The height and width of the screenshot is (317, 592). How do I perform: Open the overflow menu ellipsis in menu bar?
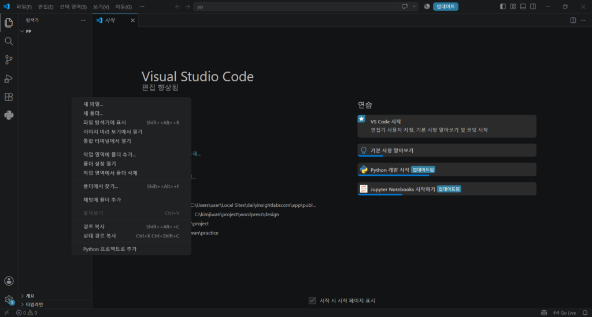point(142,6)
